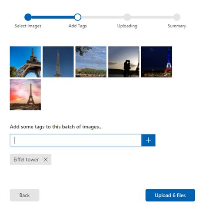The height and width of the screenshot is (212, 206).
Task: Select the tower on dark blue sky thumbnail
Action: tap(58, 62)
